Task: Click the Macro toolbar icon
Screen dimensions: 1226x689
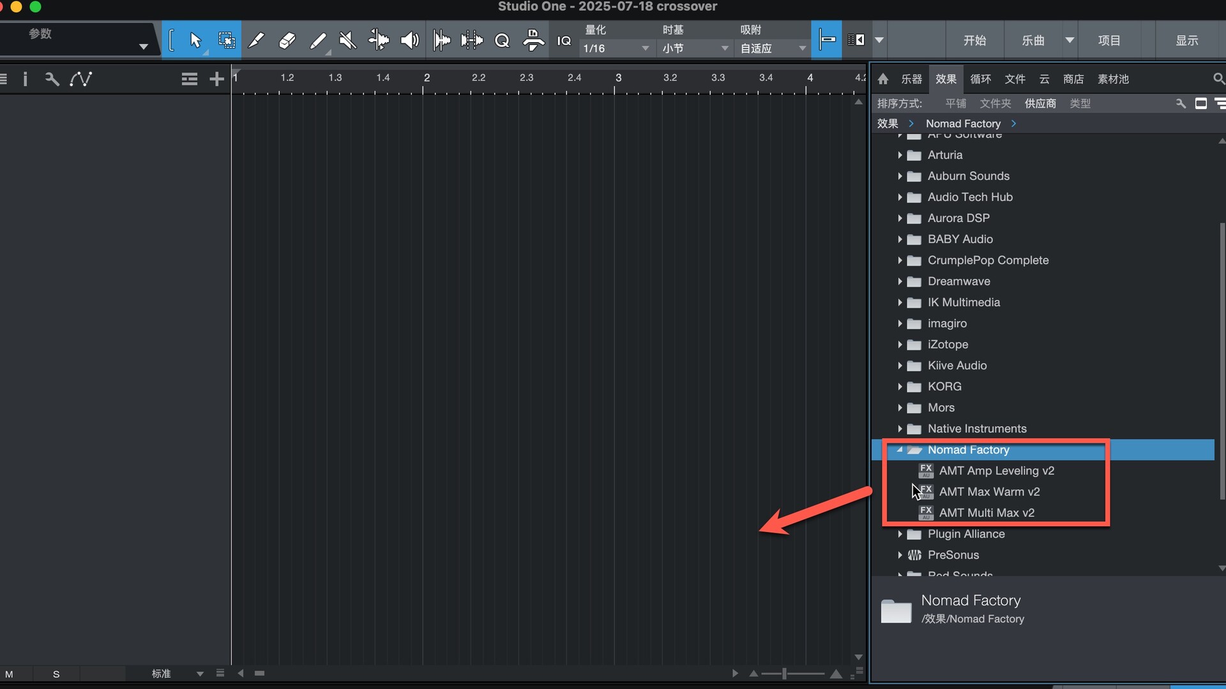Action: pyautogui.click(x=533, y=40)
